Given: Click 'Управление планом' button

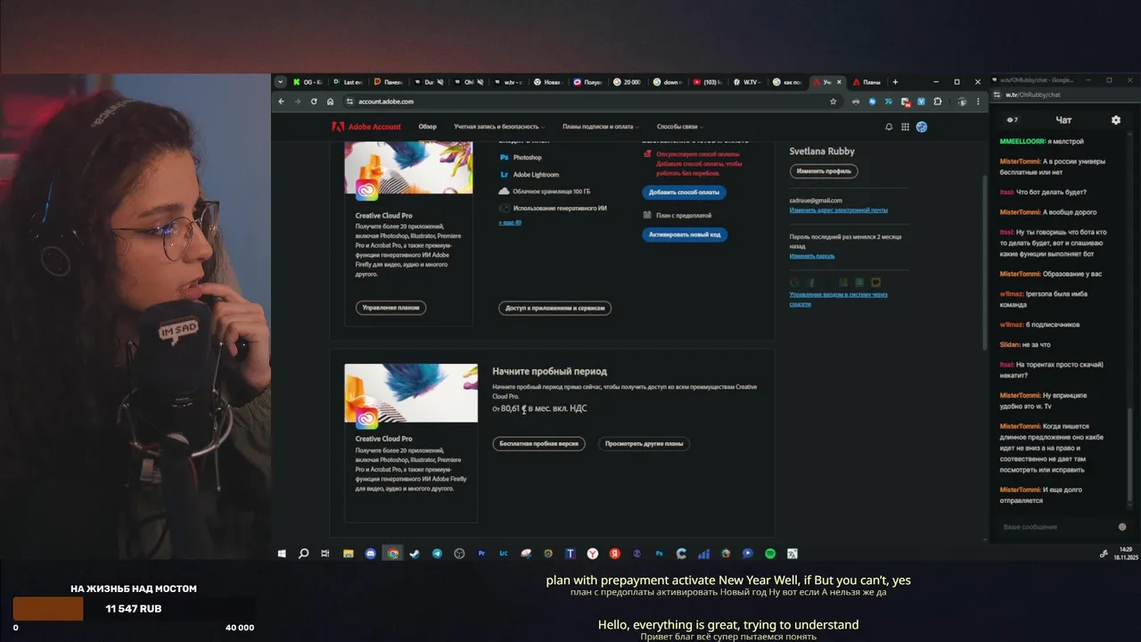Looking at the screenshot, I should point(390,308).
